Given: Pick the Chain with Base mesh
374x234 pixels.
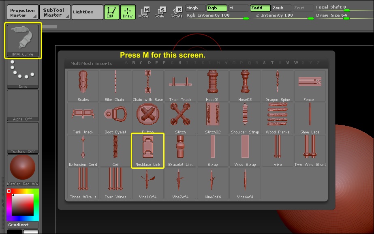Looking at the screenshot, I should (148, 86).
